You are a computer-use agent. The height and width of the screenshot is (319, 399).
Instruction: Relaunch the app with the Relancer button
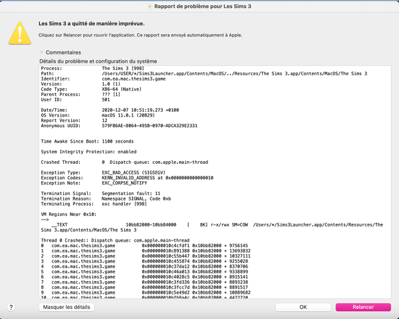[363, 307]
